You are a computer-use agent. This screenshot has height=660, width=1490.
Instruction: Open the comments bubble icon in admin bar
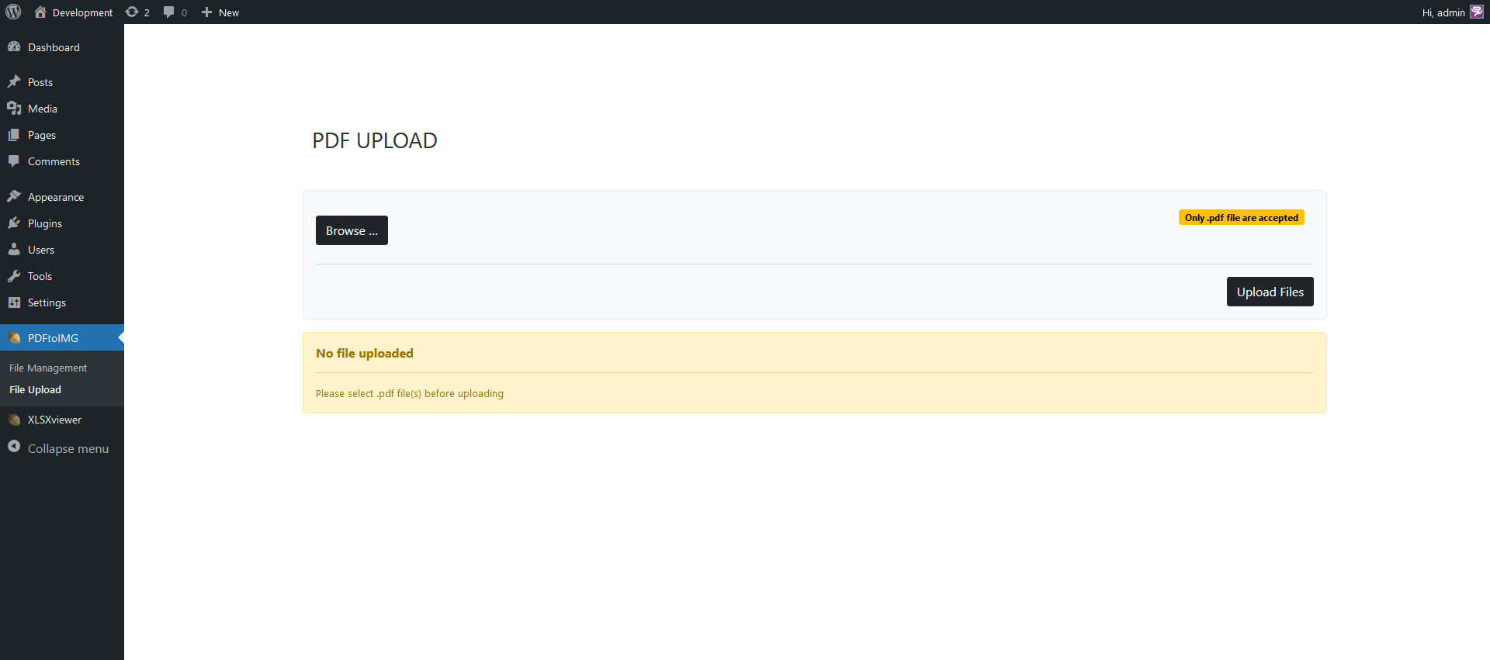point(169,12)
